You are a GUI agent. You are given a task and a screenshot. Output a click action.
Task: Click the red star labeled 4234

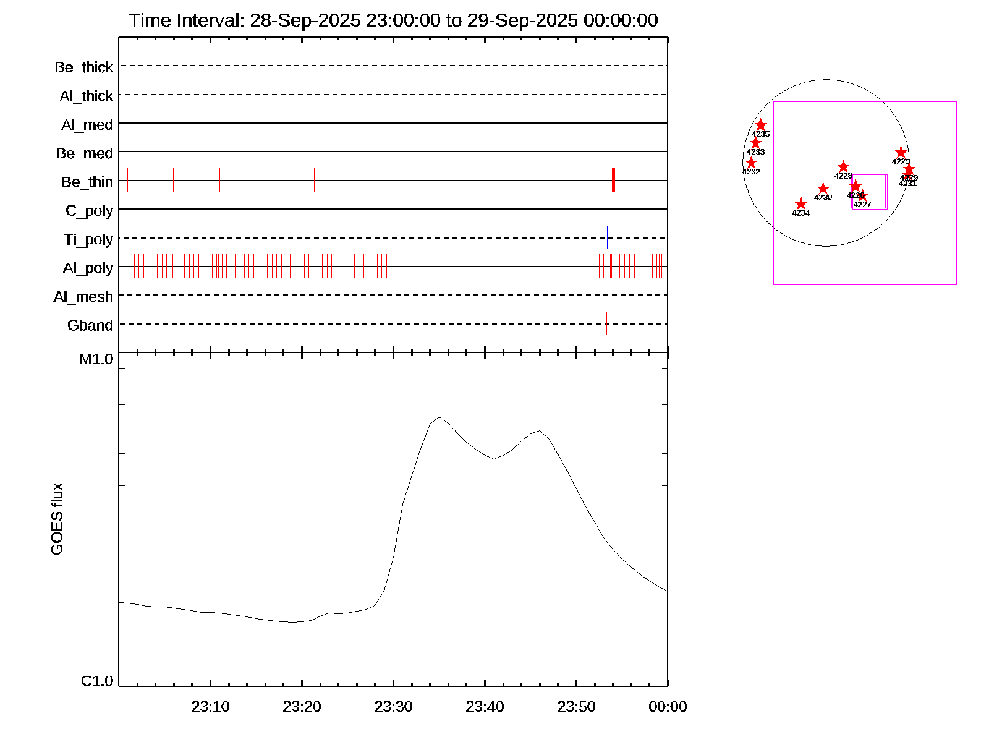[800, 205]
